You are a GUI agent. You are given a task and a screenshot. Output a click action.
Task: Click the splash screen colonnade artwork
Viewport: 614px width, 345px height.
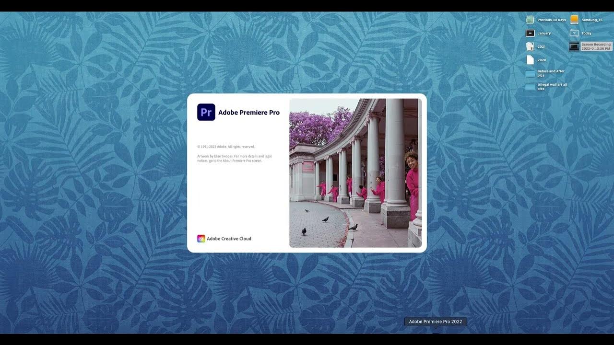[355, 173]
